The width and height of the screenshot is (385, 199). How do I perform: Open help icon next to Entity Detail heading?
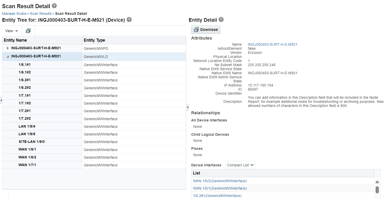click(221, 20)
